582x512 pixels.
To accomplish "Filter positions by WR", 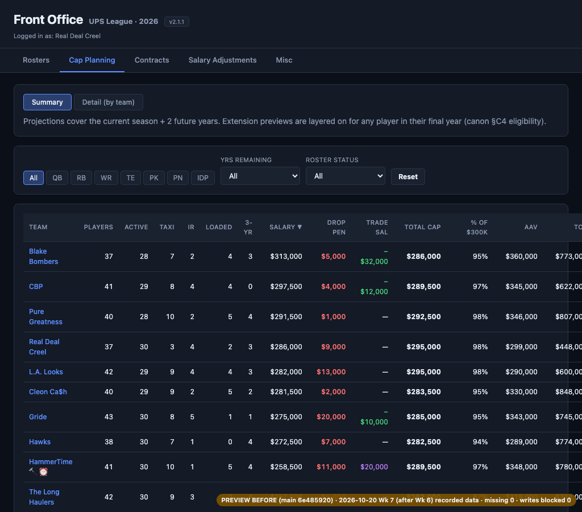I will (106, 177).
